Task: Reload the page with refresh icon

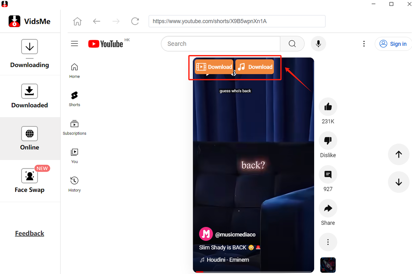Action: [x=135, y=21]
